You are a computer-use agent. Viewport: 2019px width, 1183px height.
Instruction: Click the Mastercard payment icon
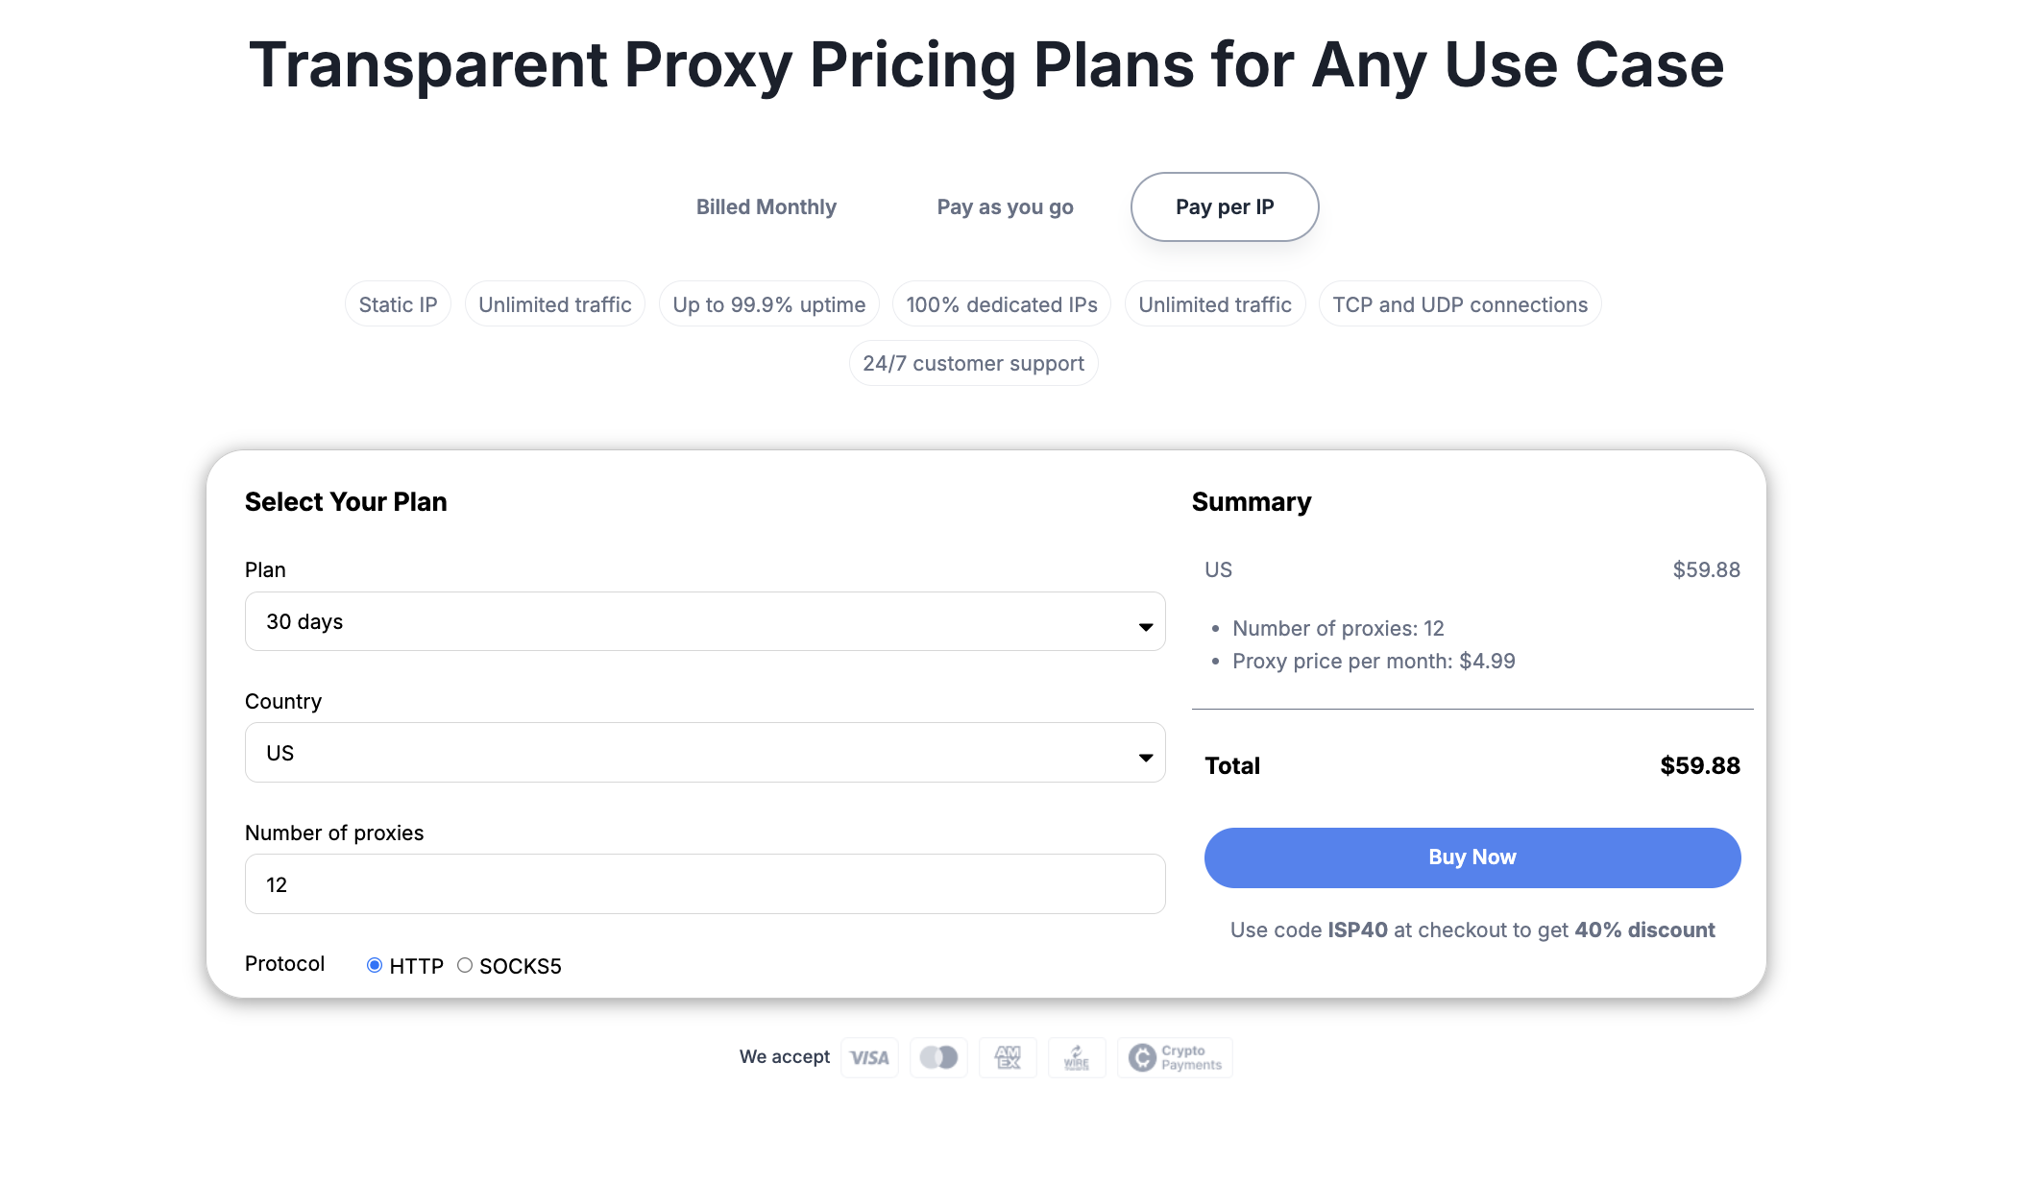tap(938, 1057)
